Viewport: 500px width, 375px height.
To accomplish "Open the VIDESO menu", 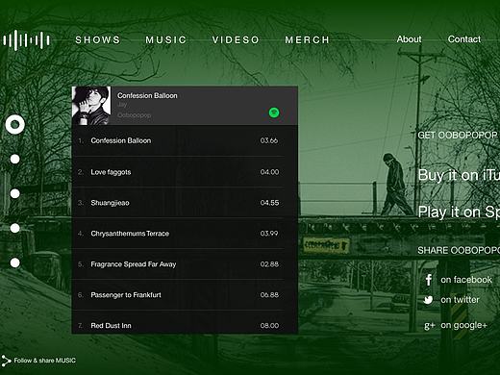I will [x=236, y=39].
